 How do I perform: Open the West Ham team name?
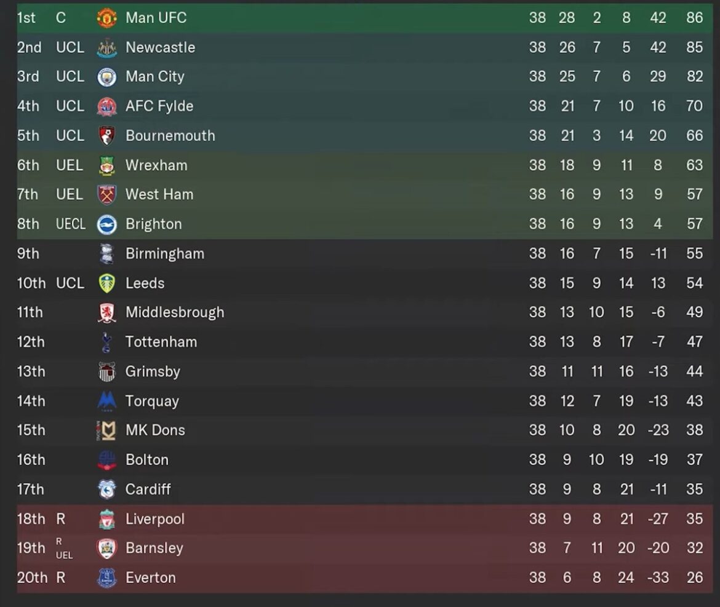(159, 194)
